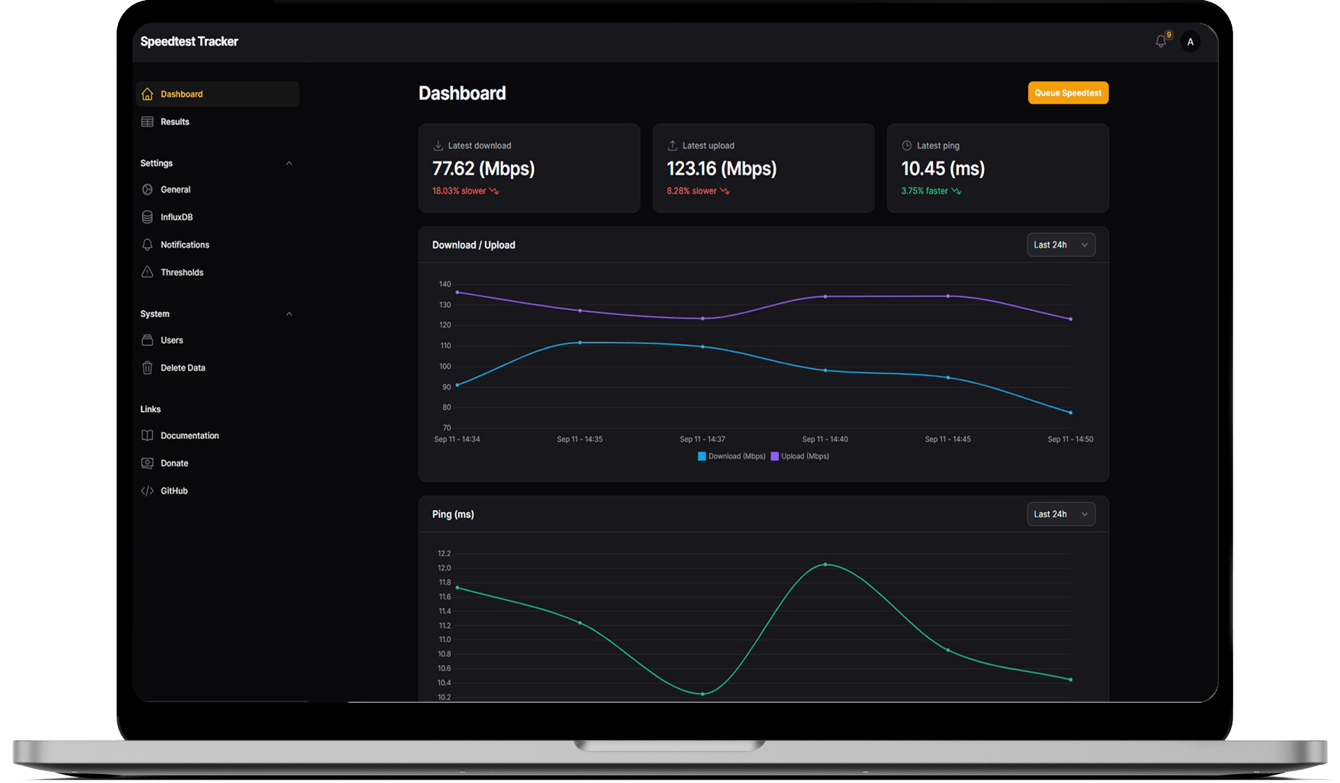Open the user avatar menu
1340x783 pixels.
1190,41
